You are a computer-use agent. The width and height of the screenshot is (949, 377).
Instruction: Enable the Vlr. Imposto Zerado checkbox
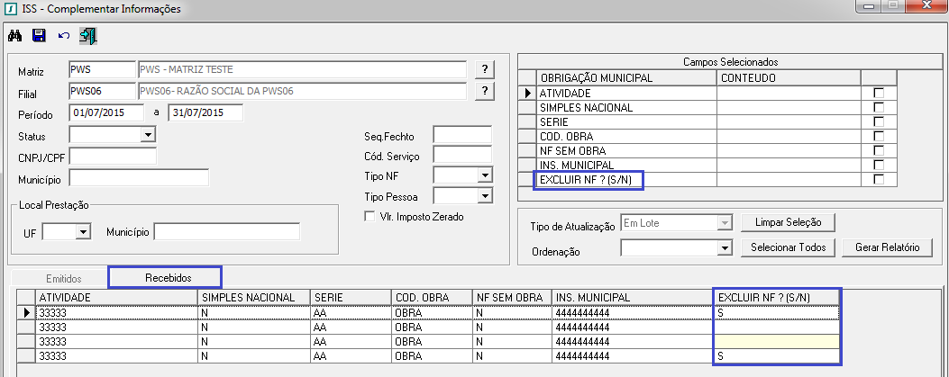tap(368, 216)
